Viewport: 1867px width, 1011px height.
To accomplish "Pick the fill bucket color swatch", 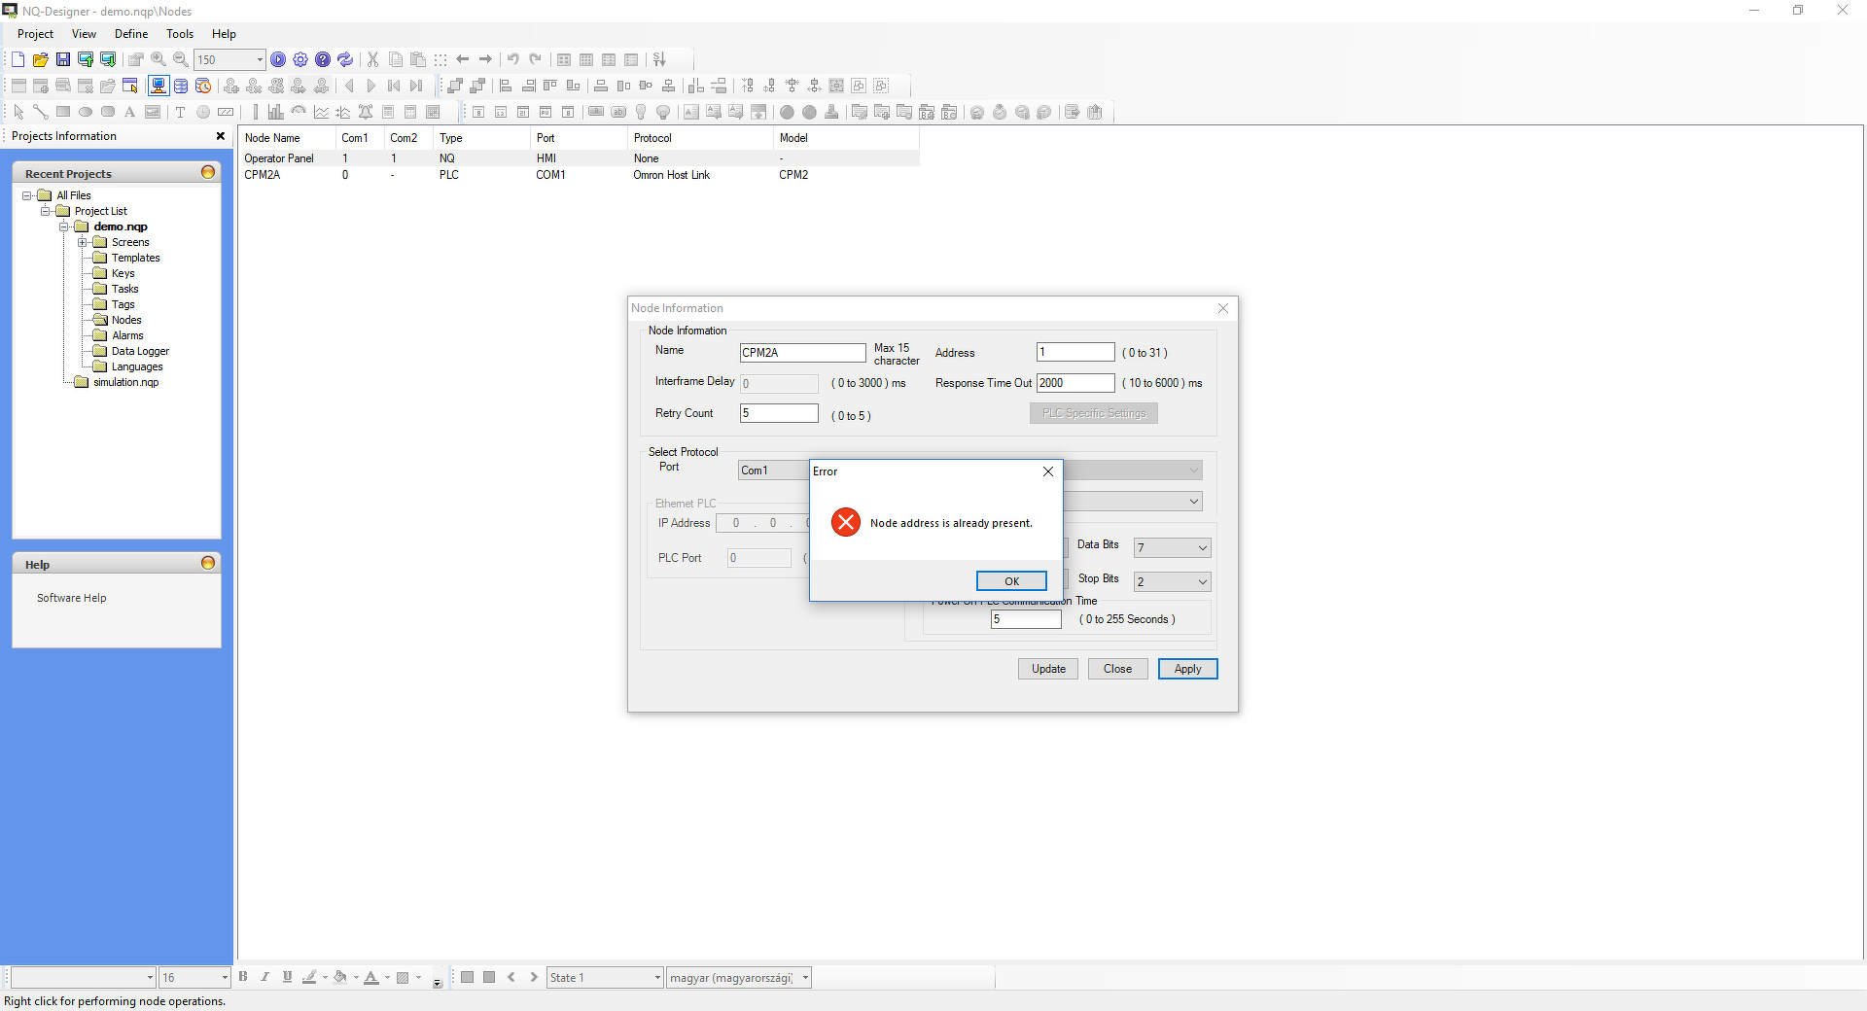I will click(x=340, y=977).
